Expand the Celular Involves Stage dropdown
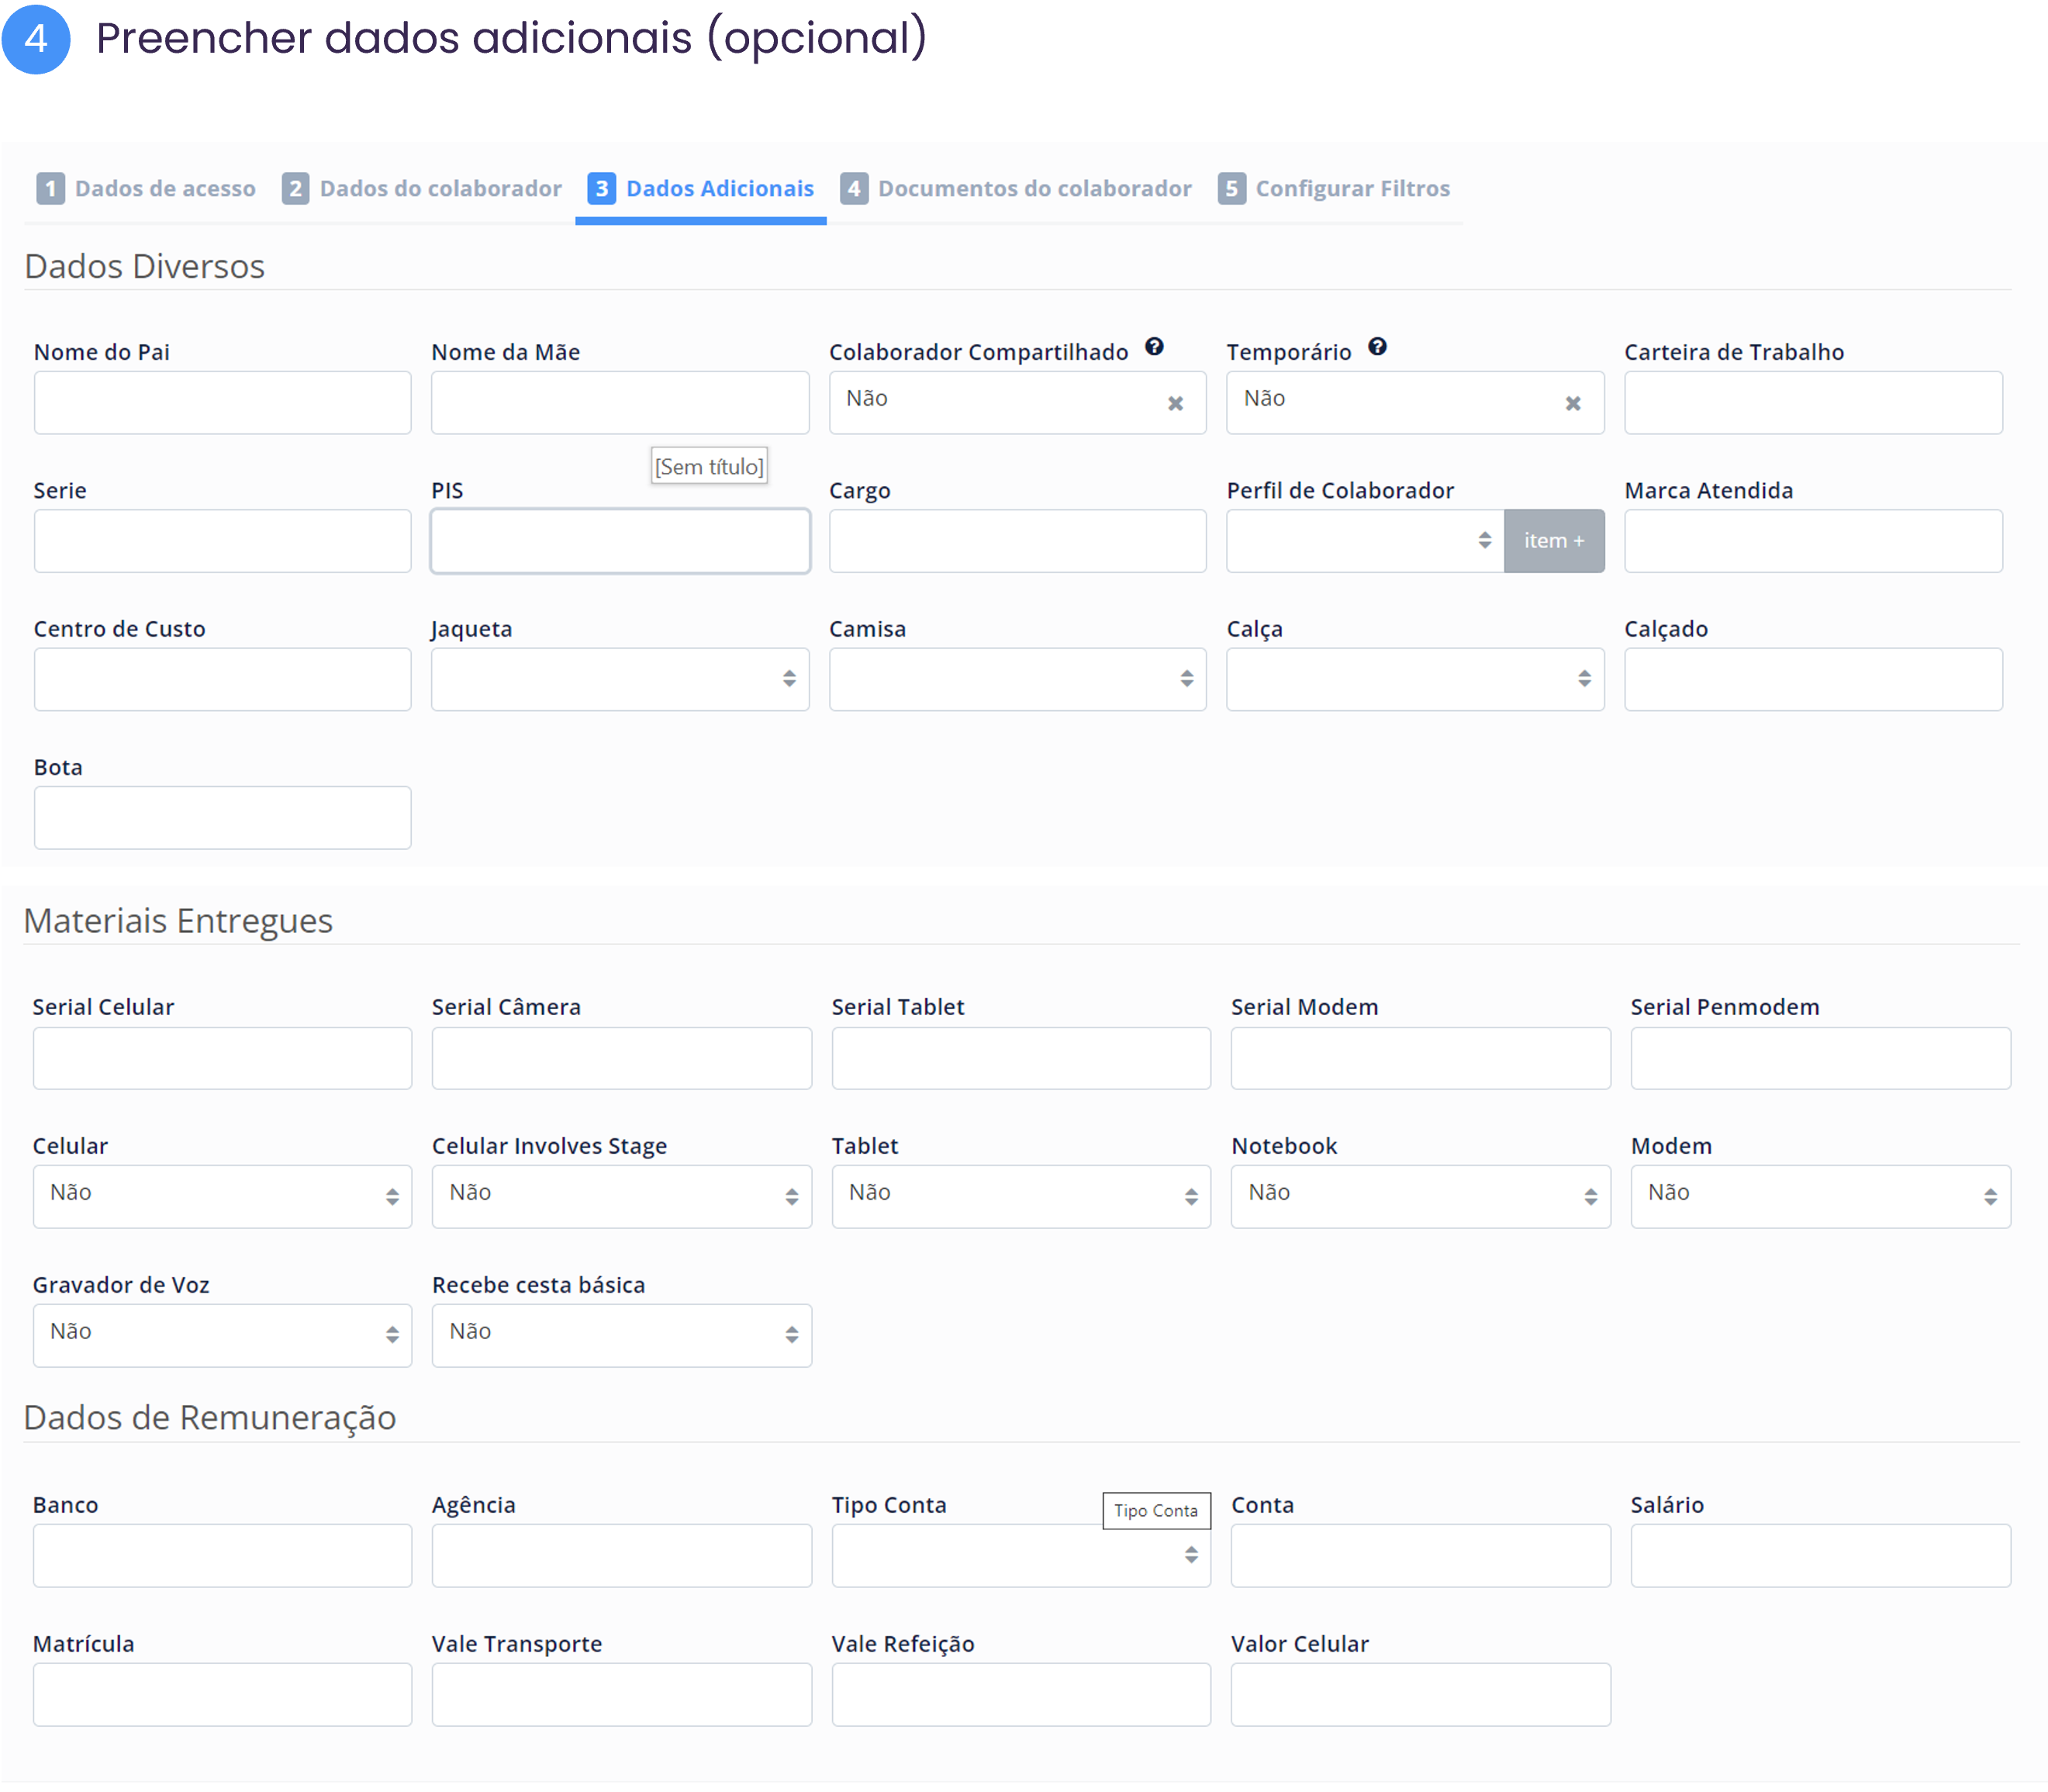 click(621, 1196)
